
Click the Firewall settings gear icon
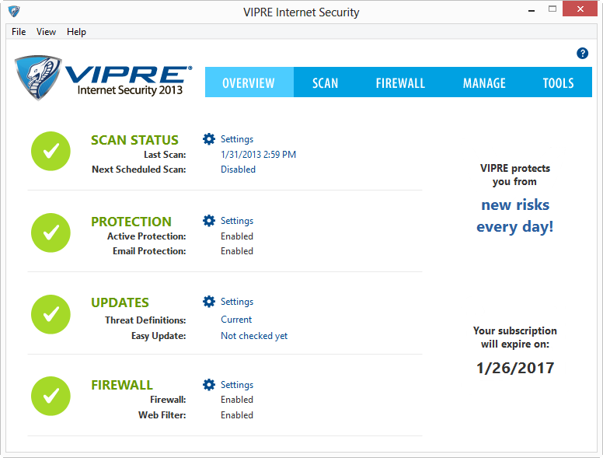click(x=208, y=385)
